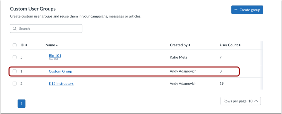
Task: Open the Bio 101 group link
Action: 55,55
